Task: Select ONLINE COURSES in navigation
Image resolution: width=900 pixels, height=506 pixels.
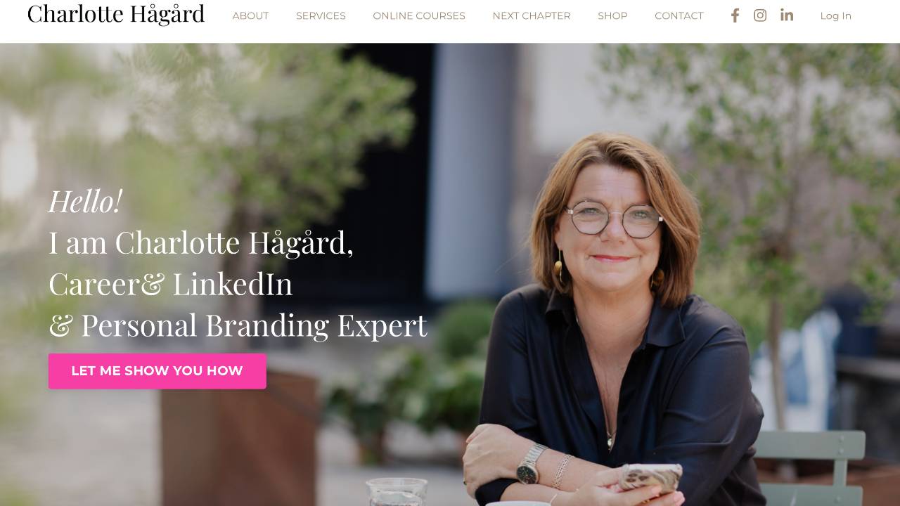Action: [419, 15]
